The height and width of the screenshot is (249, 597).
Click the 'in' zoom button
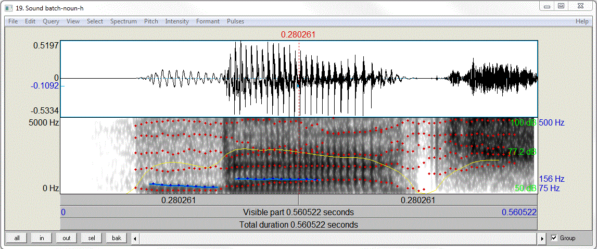tap(42, 238)
